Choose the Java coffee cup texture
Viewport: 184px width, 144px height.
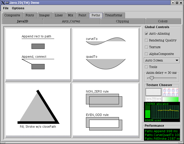[x=170, y=92]
